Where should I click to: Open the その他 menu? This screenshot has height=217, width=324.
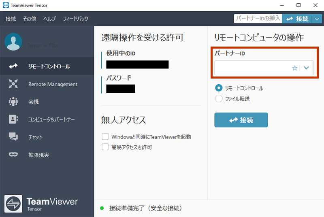[x=30, y=19]
